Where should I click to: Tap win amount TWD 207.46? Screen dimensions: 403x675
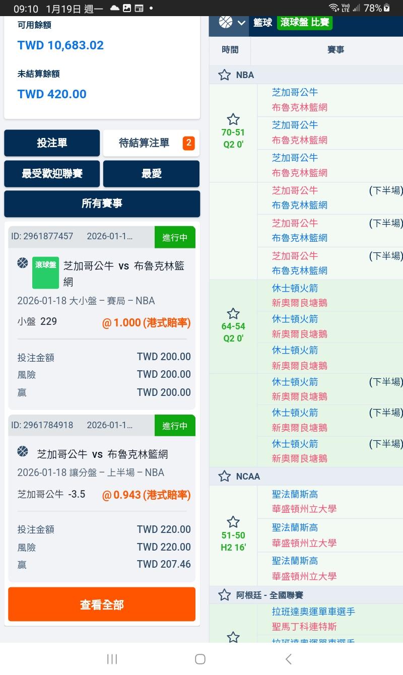point(164,564)
